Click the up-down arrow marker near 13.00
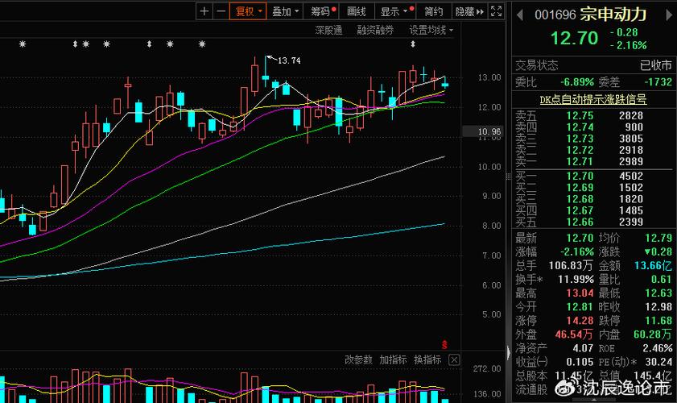The image size is (677, 403). pyautogui.click(x=413, y=44)
